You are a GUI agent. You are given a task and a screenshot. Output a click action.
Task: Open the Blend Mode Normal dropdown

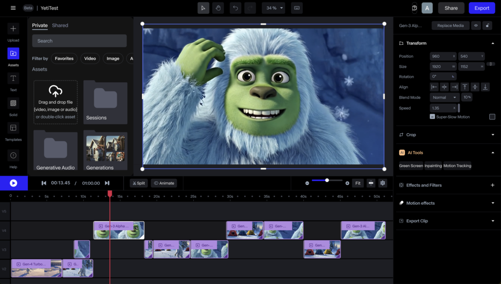click(x=444, y=97)
